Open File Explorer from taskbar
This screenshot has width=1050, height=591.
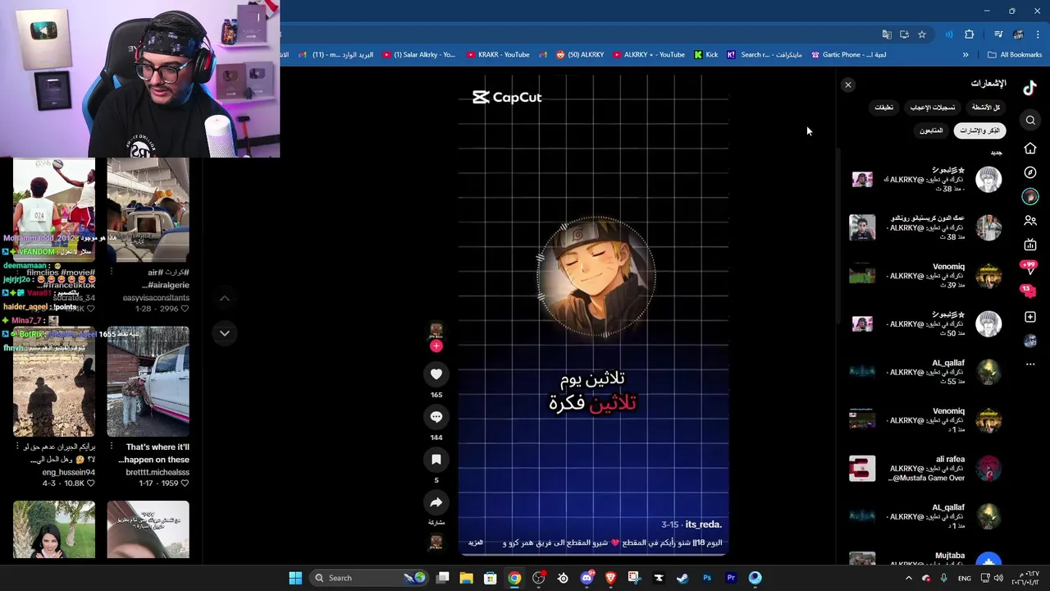point(466,578)
